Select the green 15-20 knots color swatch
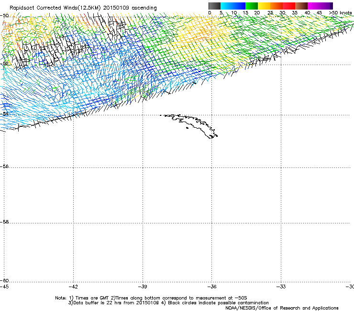 [x=252, y=6]
